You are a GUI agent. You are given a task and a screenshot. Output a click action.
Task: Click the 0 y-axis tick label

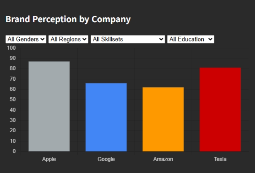point(14,151)
